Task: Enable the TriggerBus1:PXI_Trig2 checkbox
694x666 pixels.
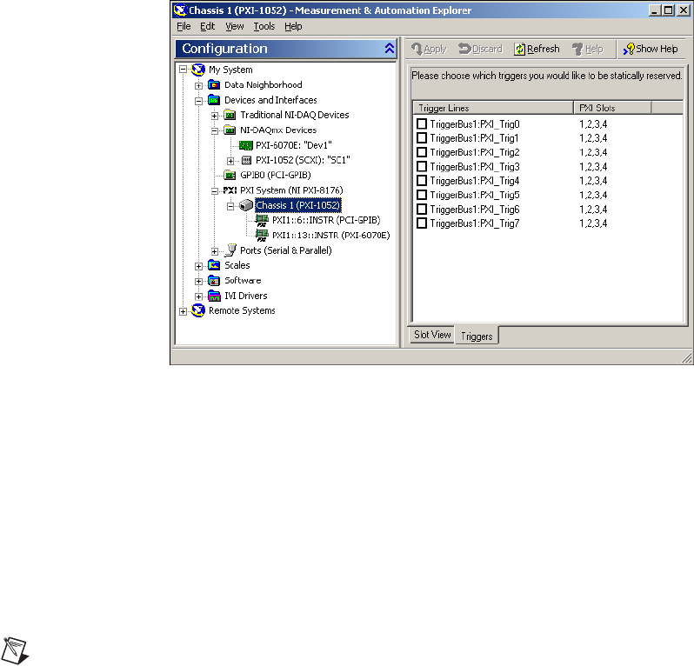Action: (422, 152)
